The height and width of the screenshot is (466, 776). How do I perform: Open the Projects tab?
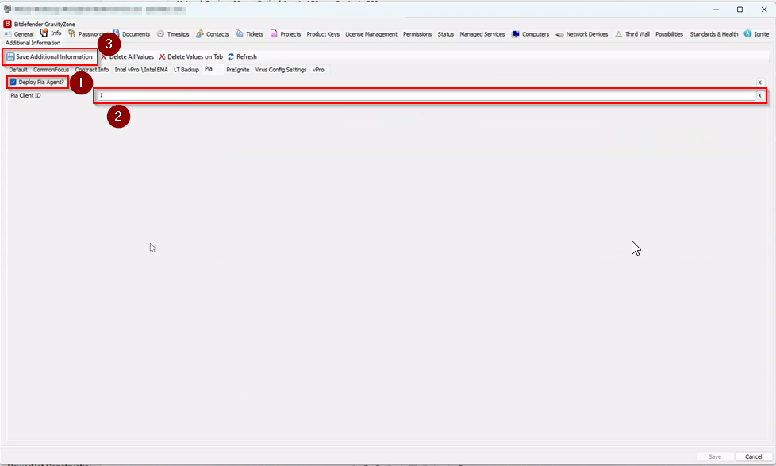point(286,34)
